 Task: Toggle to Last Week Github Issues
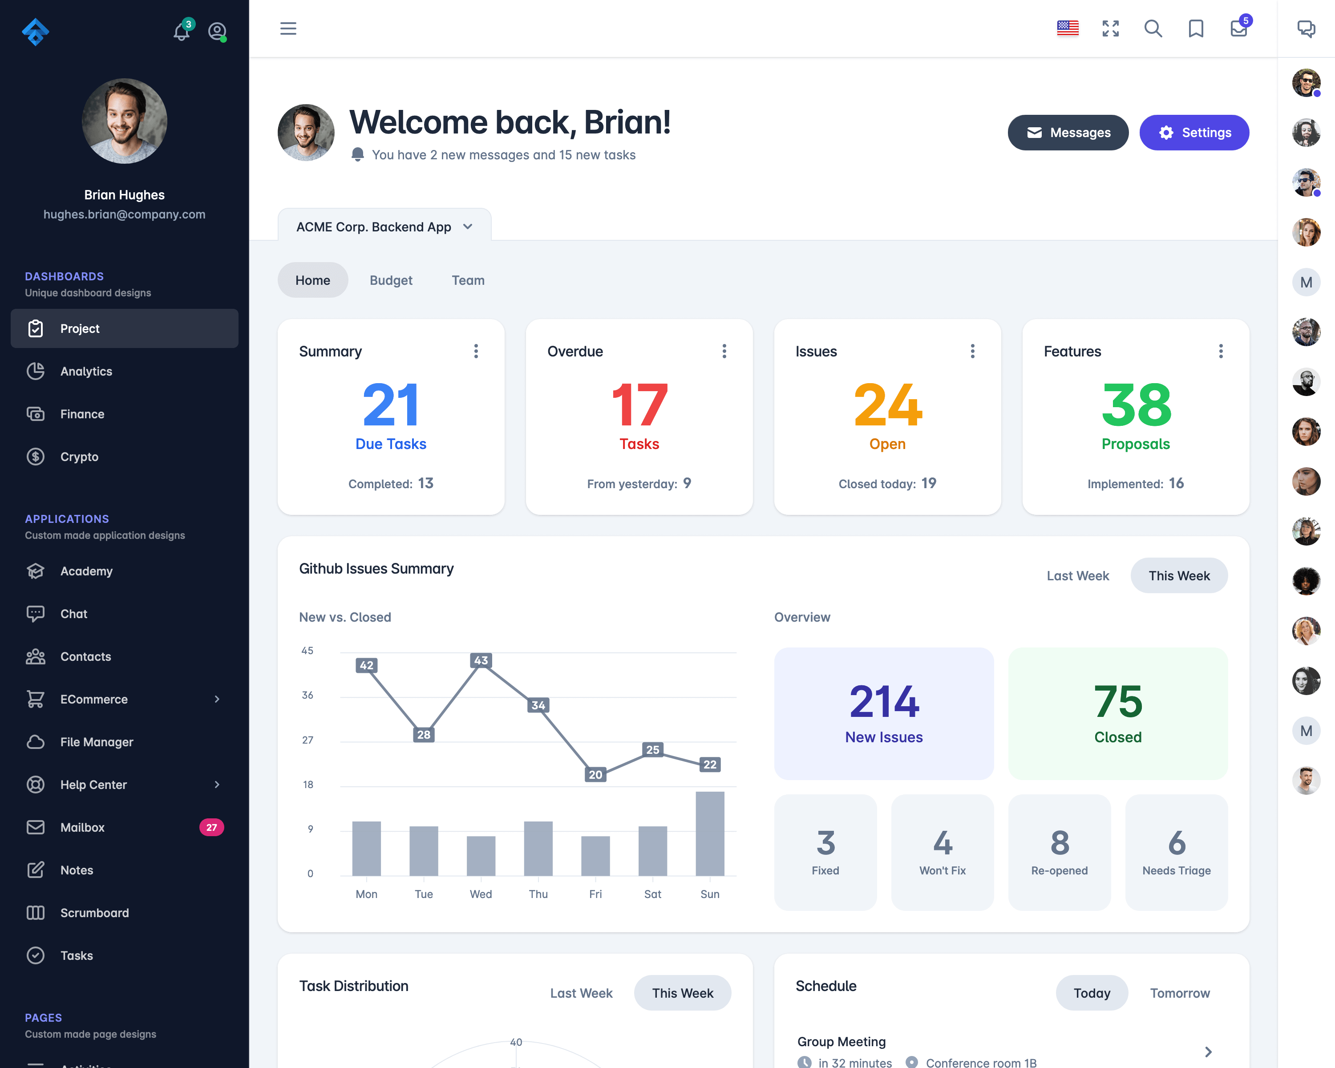pos(1079,575)
